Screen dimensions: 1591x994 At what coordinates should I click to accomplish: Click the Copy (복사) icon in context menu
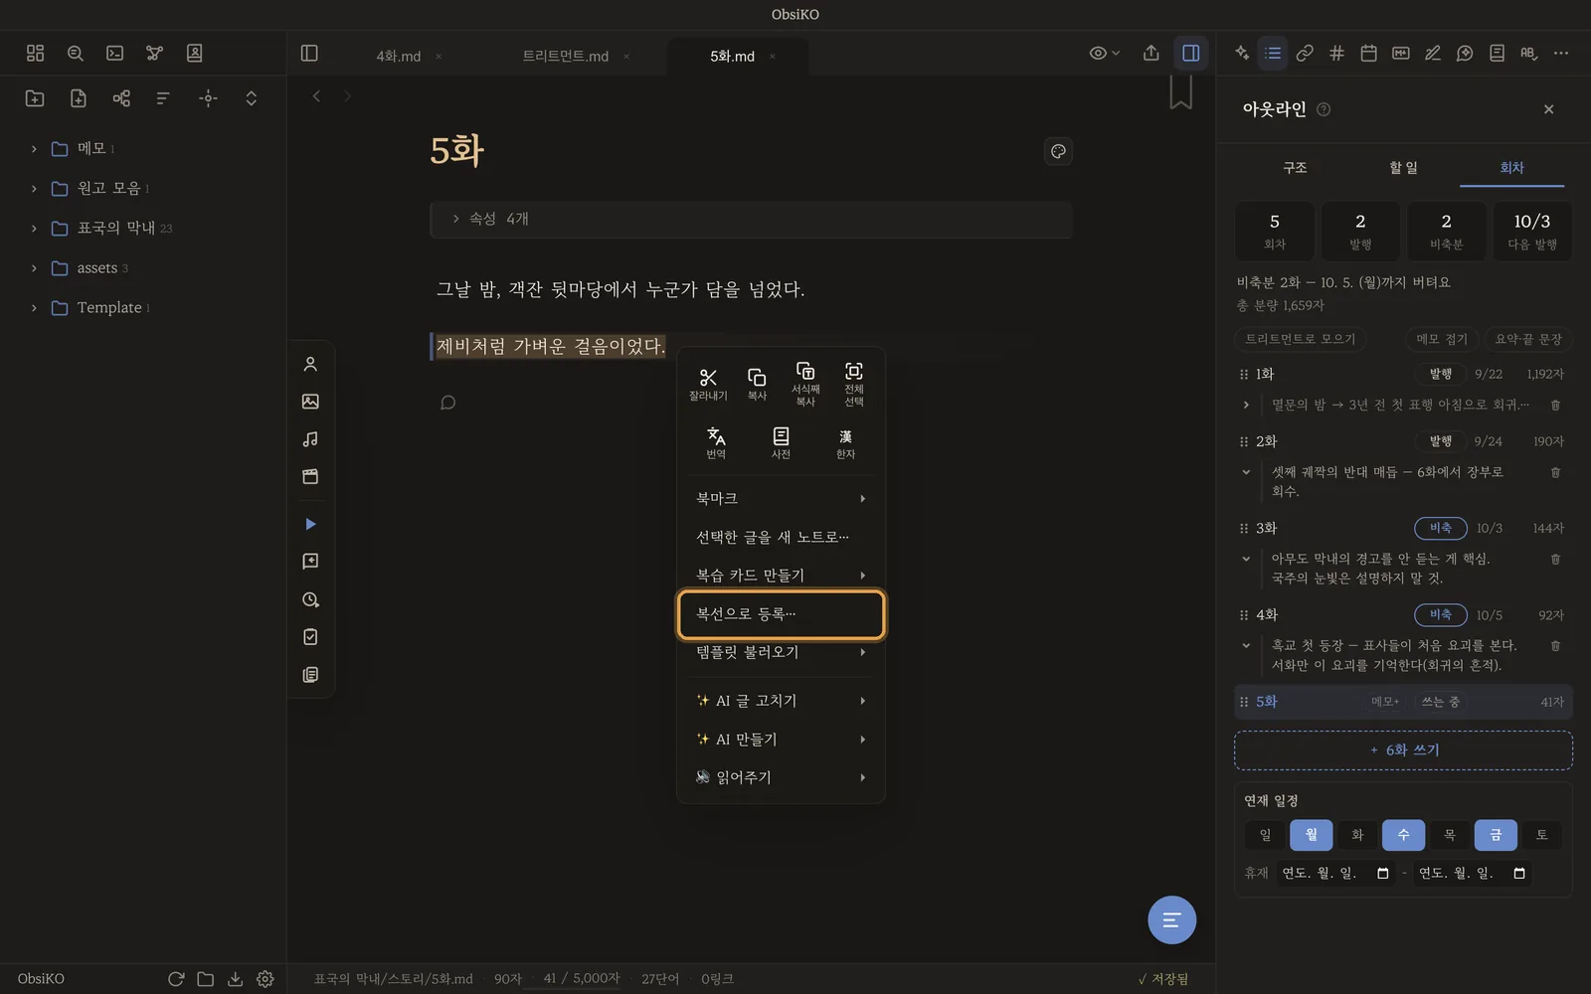click(757, 384)
